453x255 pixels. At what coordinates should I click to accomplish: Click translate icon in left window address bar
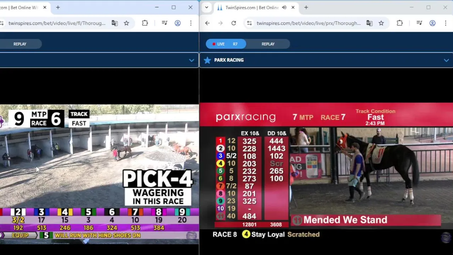(114, 23)
